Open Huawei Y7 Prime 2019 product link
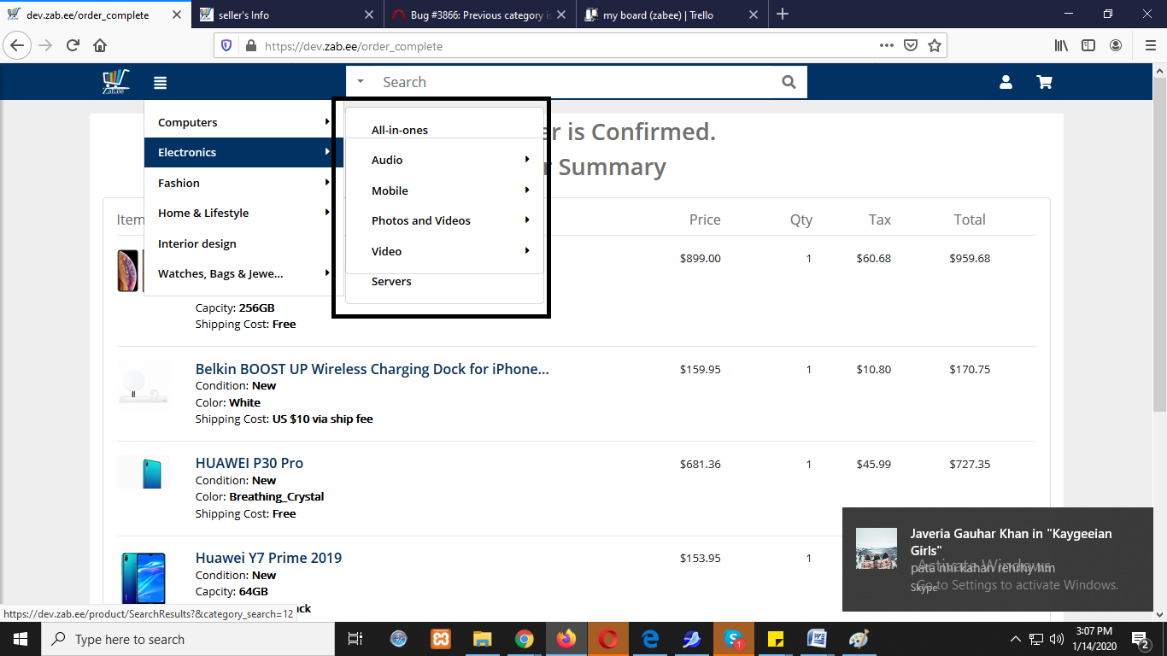1167x656 pixels. (x=268, y=558)
